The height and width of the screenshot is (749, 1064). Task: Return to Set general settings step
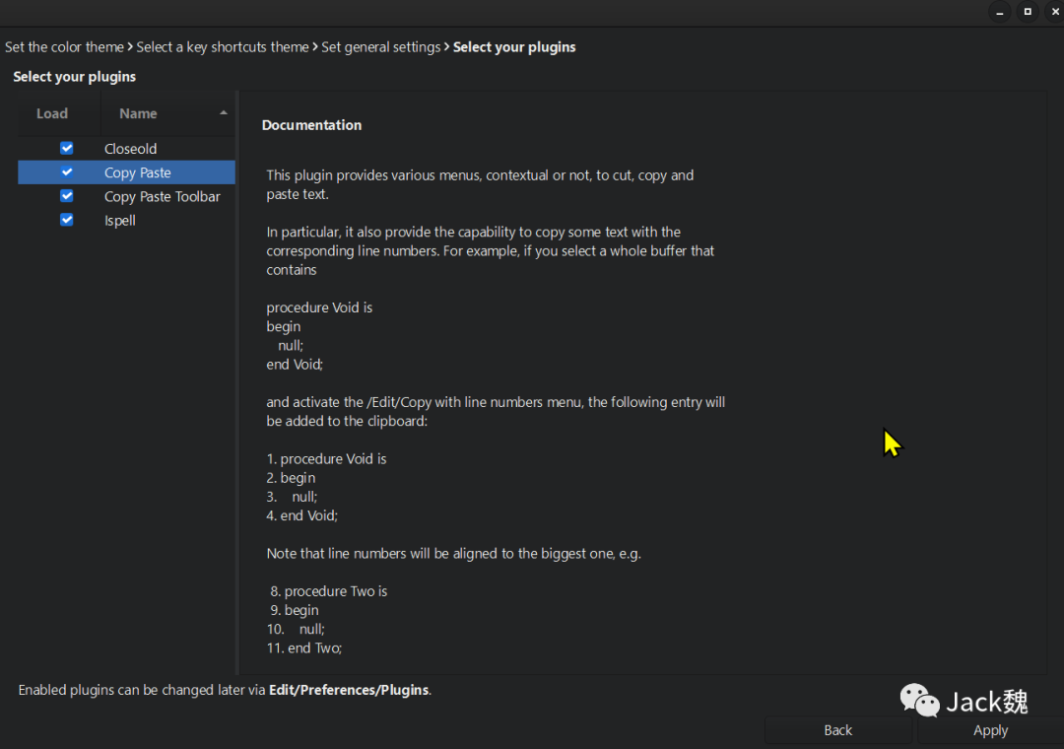[380, 47]
